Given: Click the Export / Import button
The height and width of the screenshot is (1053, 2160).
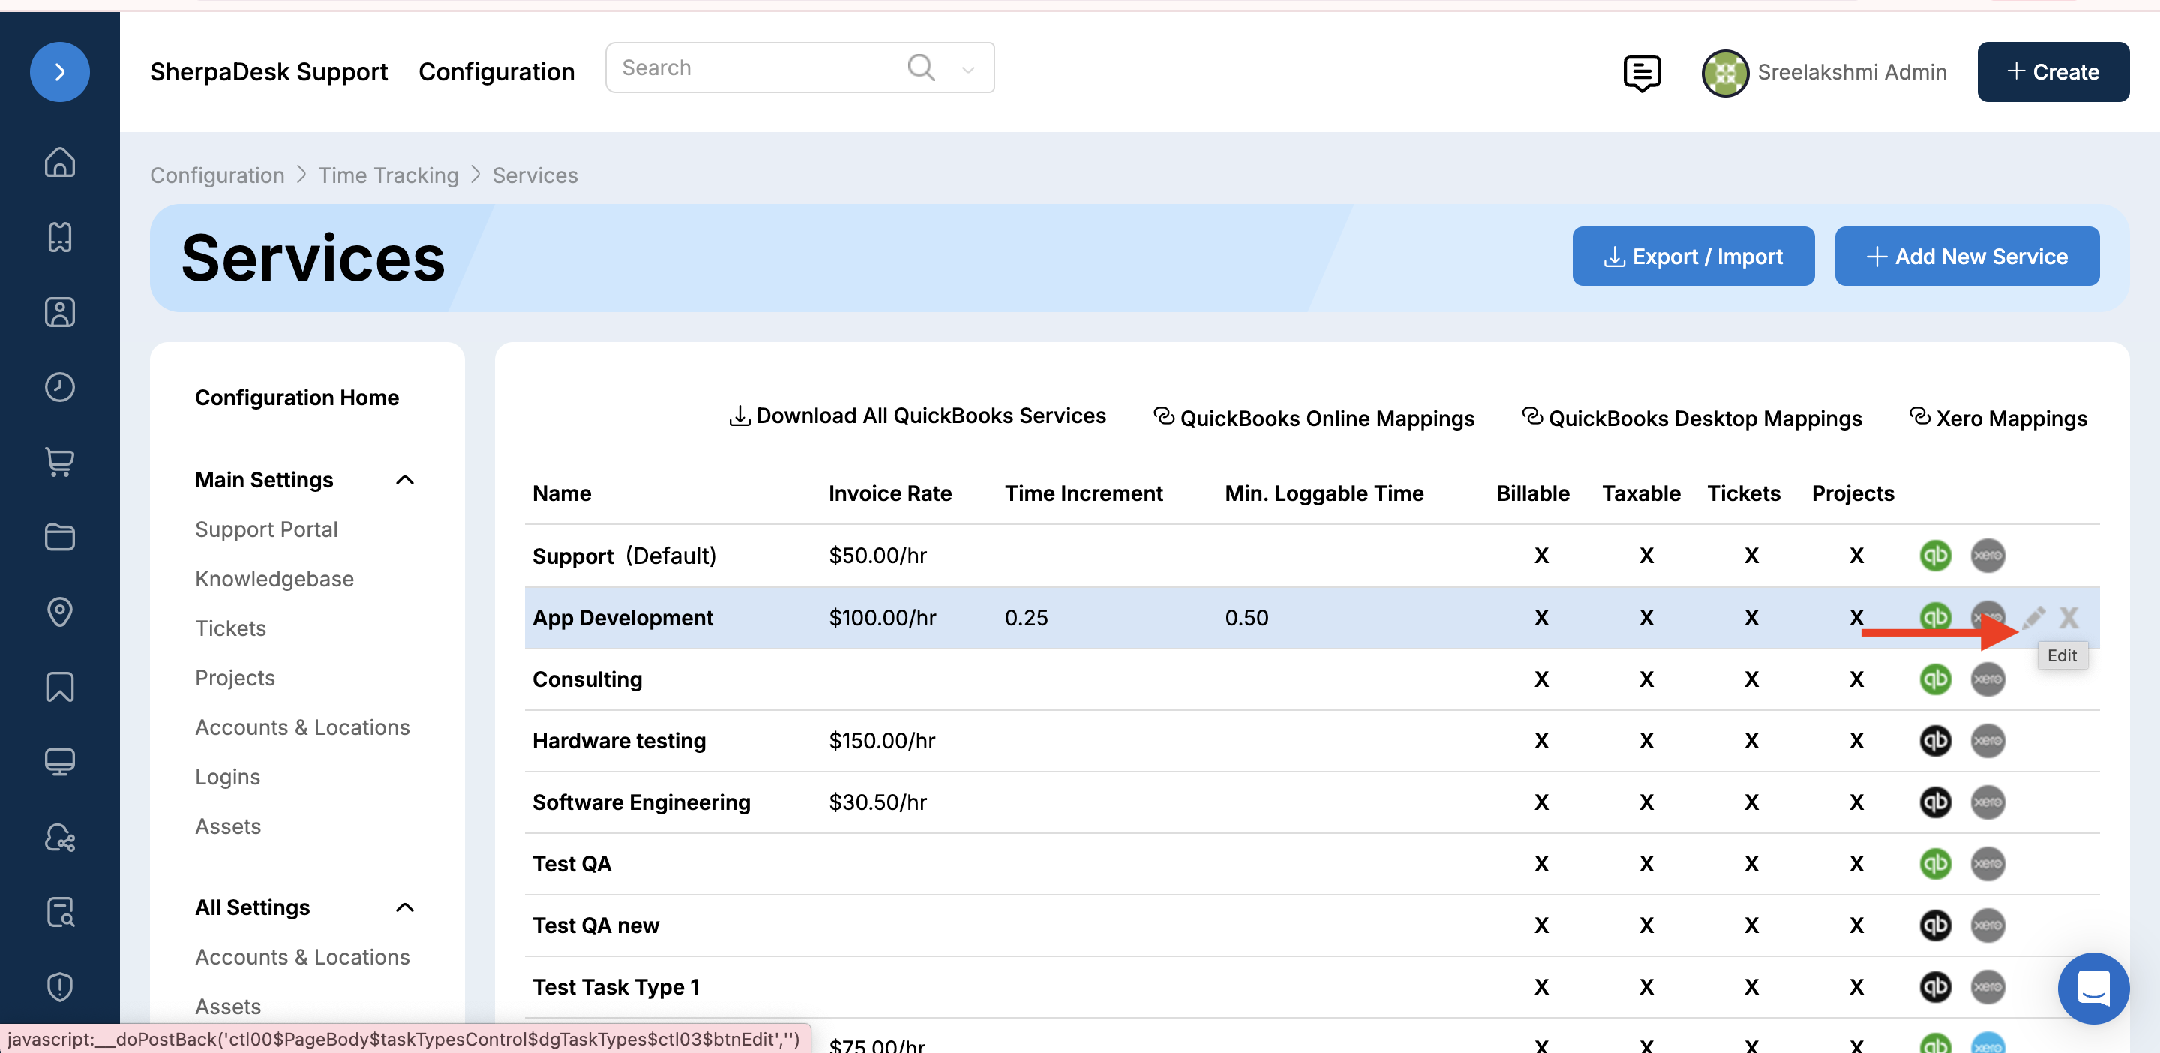Looking at the screenshot, I should (1692, 256).
